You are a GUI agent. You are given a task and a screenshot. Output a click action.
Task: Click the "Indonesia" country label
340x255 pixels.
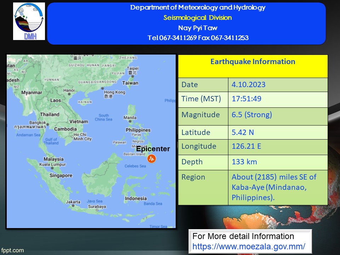[x=136, y=198]
